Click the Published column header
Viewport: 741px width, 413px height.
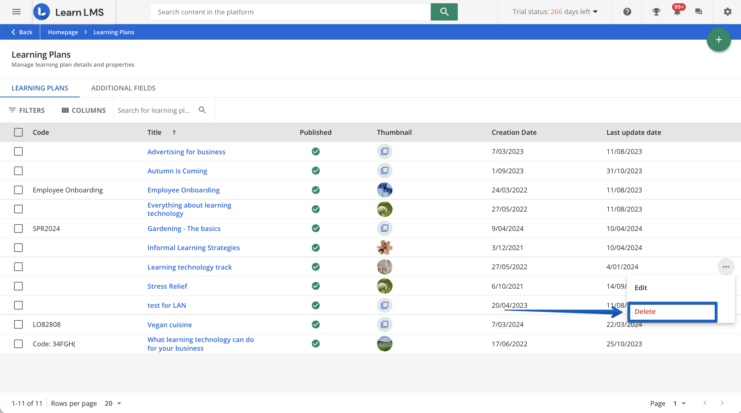[315, 132]
